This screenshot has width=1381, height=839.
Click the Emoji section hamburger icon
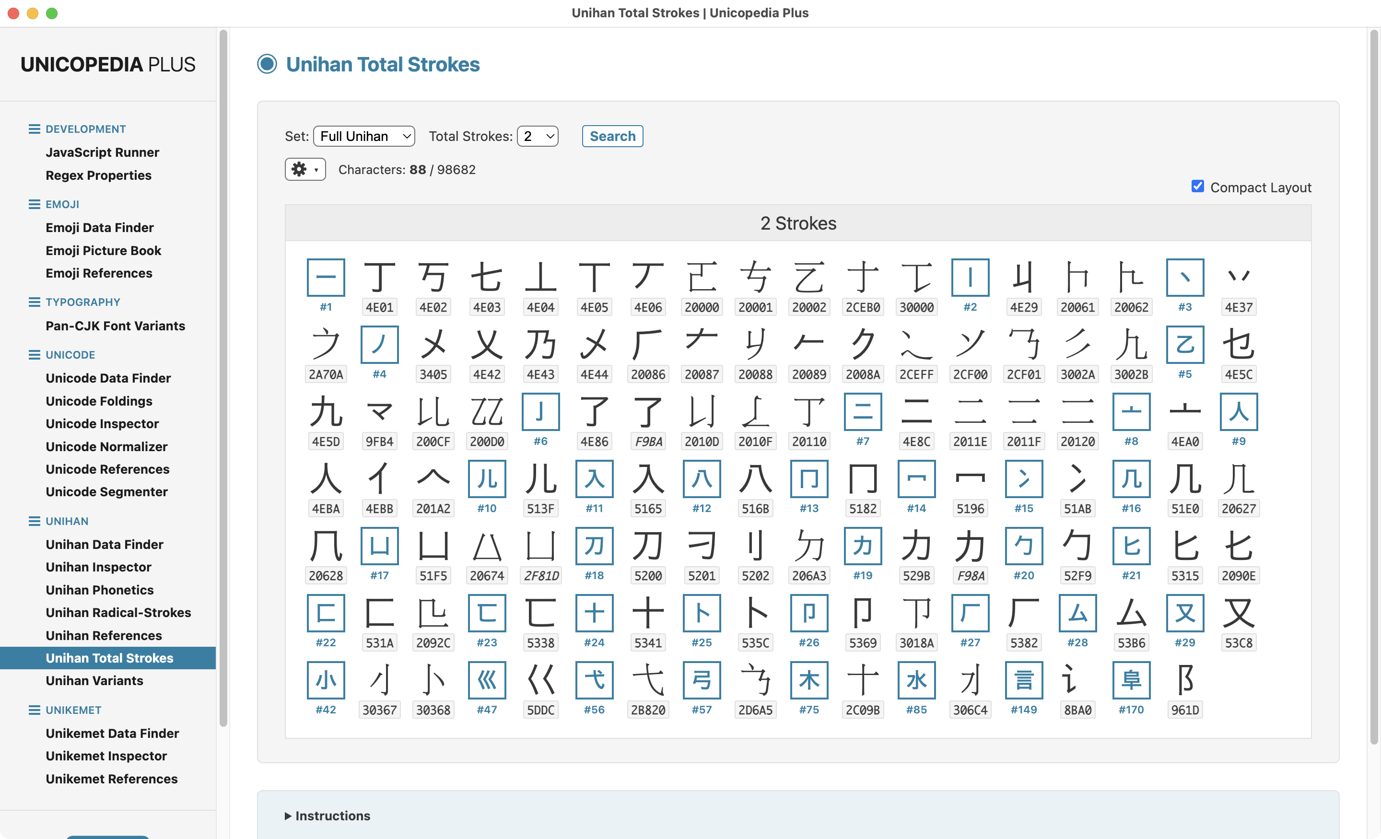pos(34,205)
